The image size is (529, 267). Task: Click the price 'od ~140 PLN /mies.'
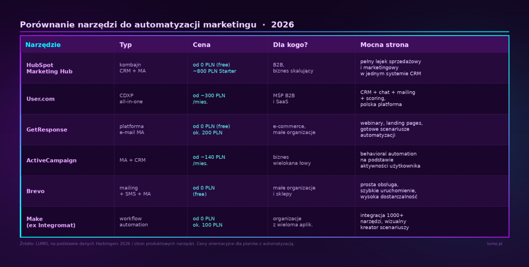209,160
